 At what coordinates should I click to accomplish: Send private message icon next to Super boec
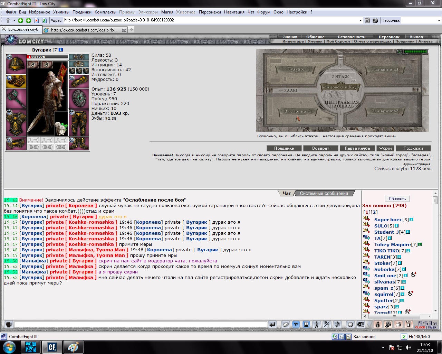366,219
